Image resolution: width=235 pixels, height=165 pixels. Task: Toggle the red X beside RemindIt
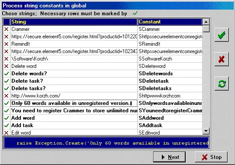7,44
